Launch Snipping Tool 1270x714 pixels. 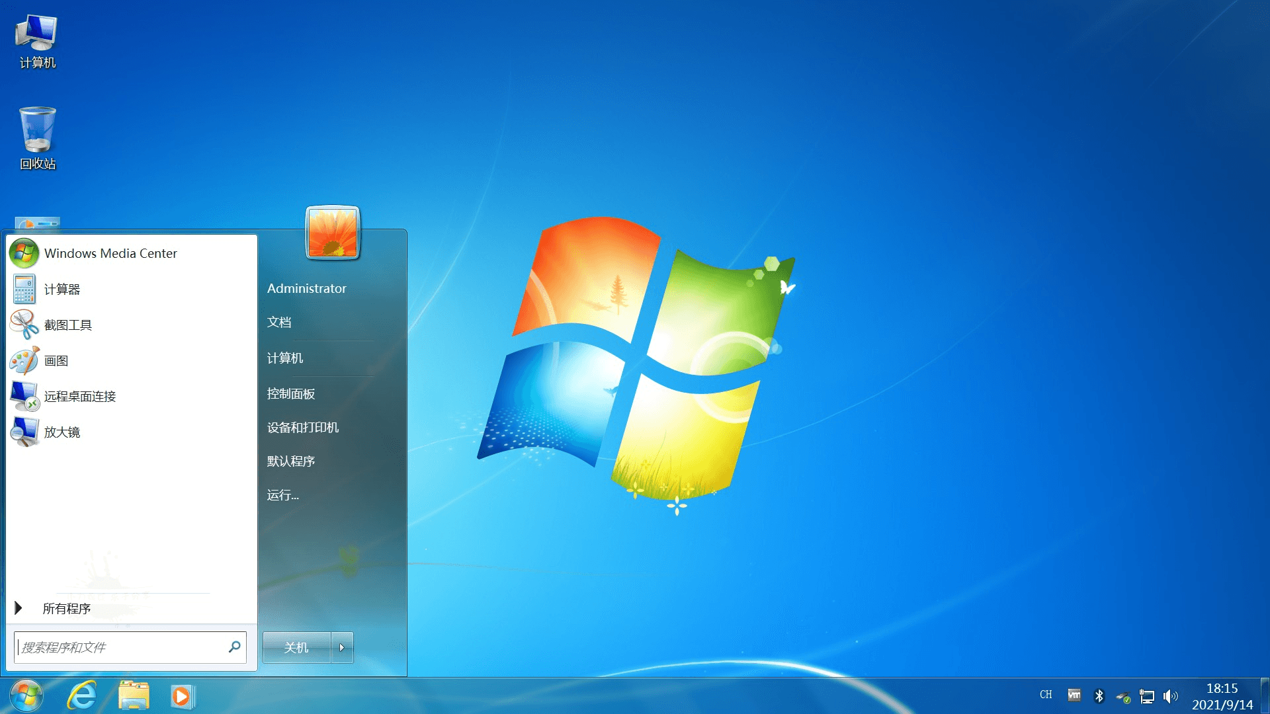point(68,325)
